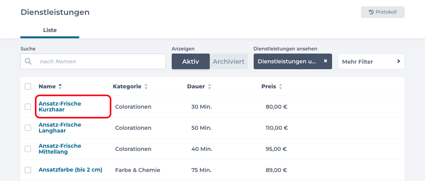Click the magnifier search icon

click(x=28, y=61)
